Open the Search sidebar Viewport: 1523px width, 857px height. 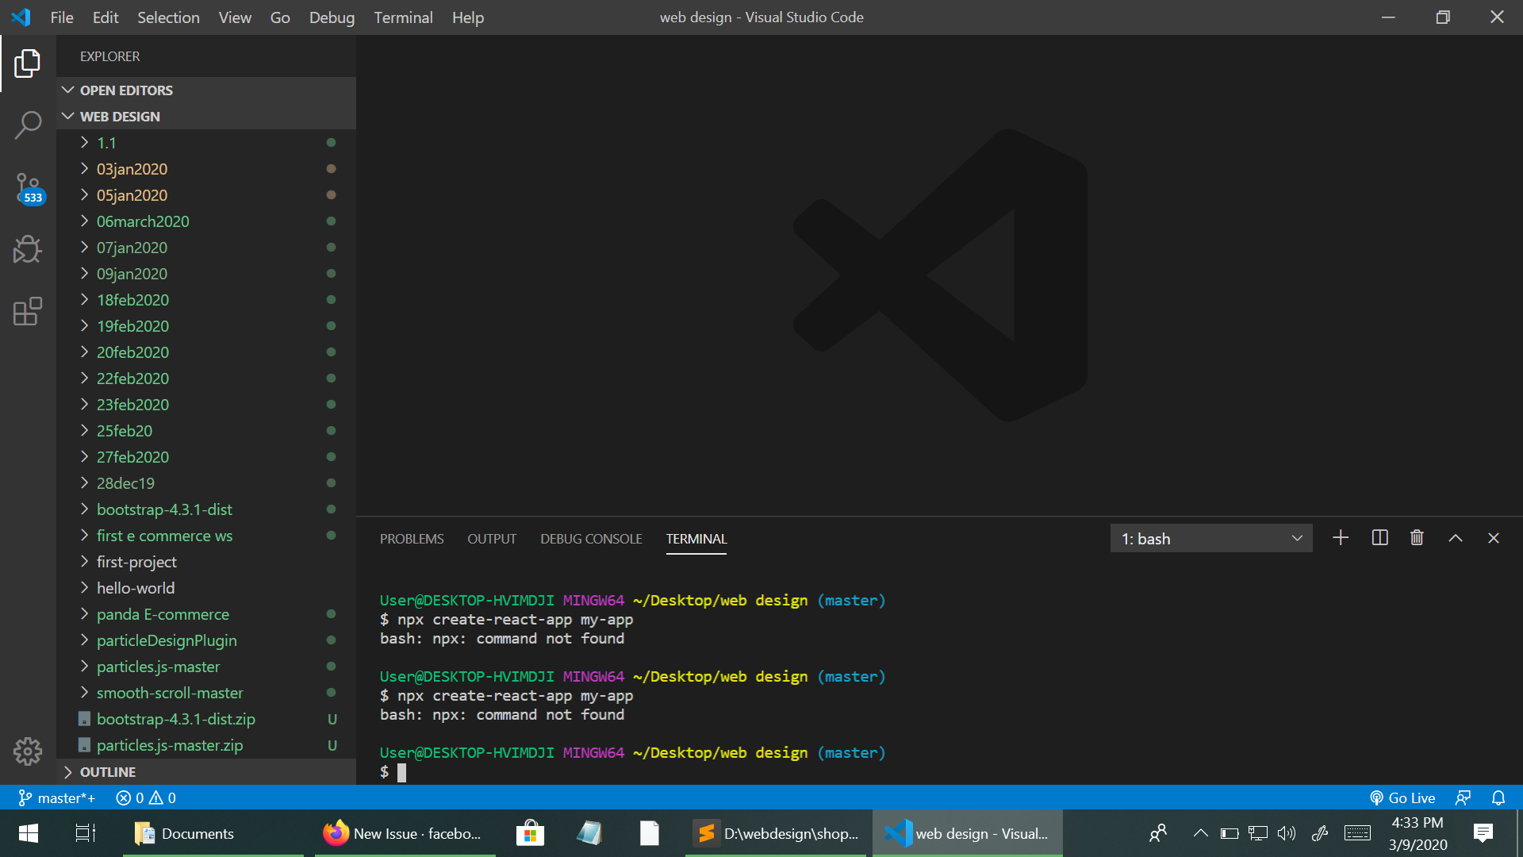click(x=28, y=125)
